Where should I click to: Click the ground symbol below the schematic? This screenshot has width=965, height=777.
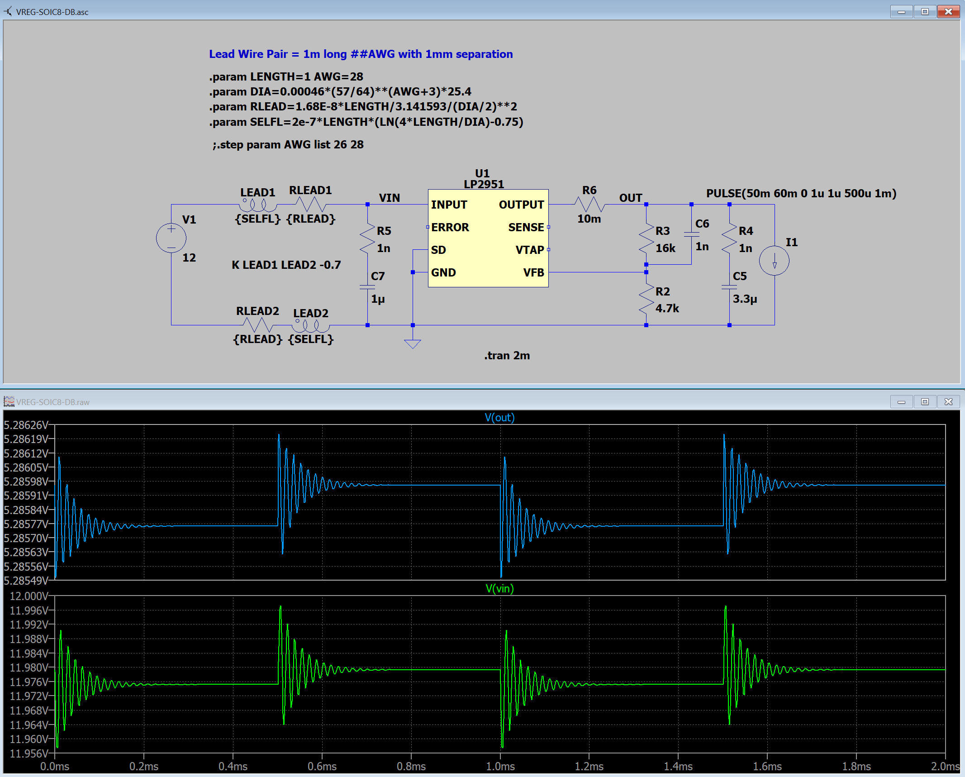click(x=412, y=343)
